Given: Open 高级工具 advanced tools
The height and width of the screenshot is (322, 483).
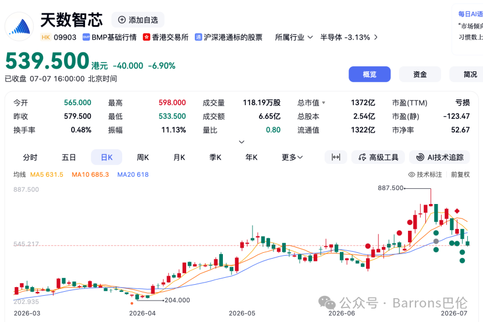Looking at the screenshot, I should (378, 158).
